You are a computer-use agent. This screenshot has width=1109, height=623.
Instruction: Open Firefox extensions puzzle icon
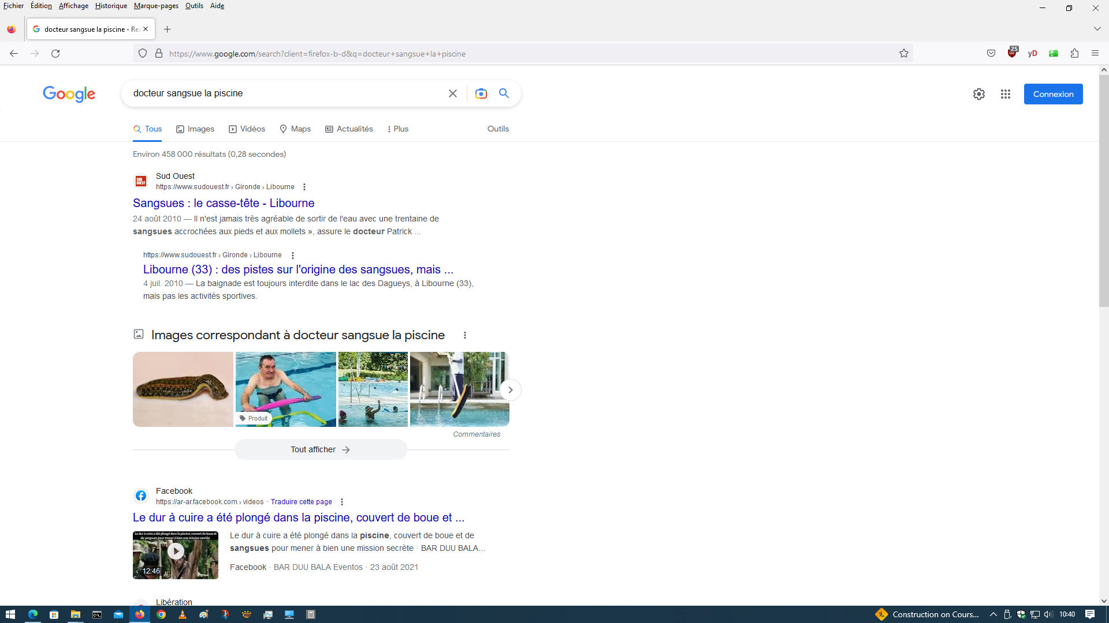tap(1074, 54)
